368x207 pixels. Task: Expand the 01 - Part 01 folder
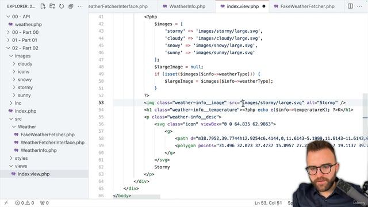8,40
